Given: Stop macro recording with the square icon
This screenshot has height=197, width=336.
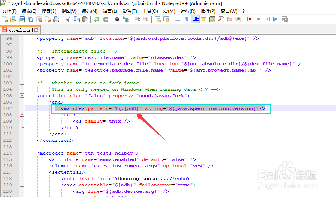Looking at the screenshot, I should click(258, 19).
